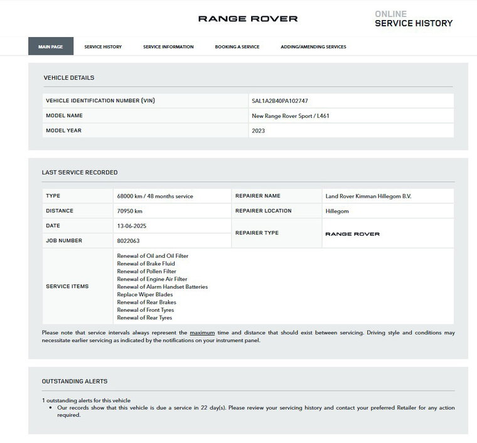
Task: Click the Job Number label cell
Action: (x=78, y=240)
